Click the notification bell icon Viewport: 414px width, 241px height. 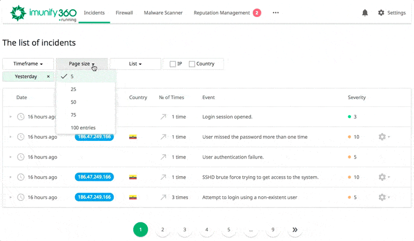pos(365,13)
